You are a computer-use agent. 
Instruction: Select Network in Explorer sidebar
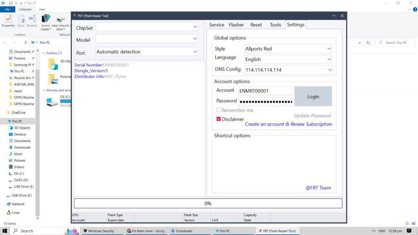point(18,204)
